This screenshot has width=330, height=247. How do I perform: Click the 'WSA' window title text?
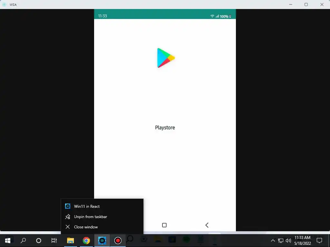pos(13,5)
